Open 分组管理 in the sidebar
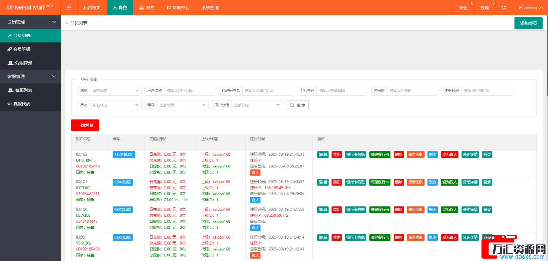This screenshot has height=261, width=548. click(30, 63)
